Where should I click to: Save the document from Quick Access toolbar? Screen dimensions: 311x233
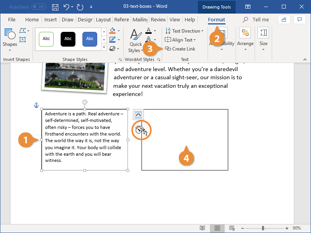(x=55, y=7)
